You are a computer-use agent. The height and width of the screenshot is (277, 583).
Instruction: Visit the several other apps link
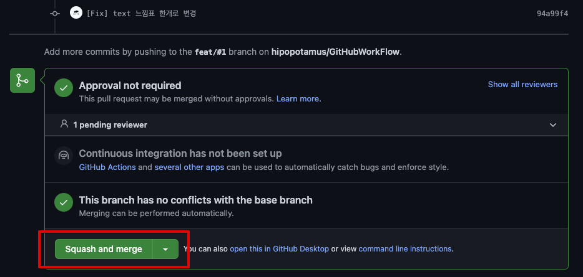pyautogui.click(x=189, y=167)
